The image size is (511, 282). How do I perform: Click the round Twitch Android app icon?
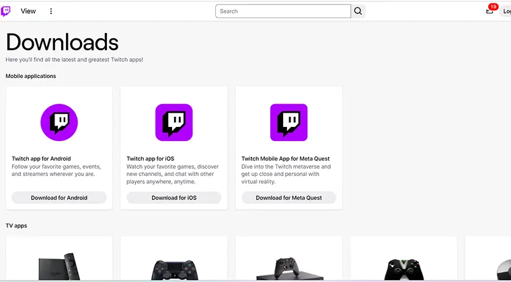(59, 122)
